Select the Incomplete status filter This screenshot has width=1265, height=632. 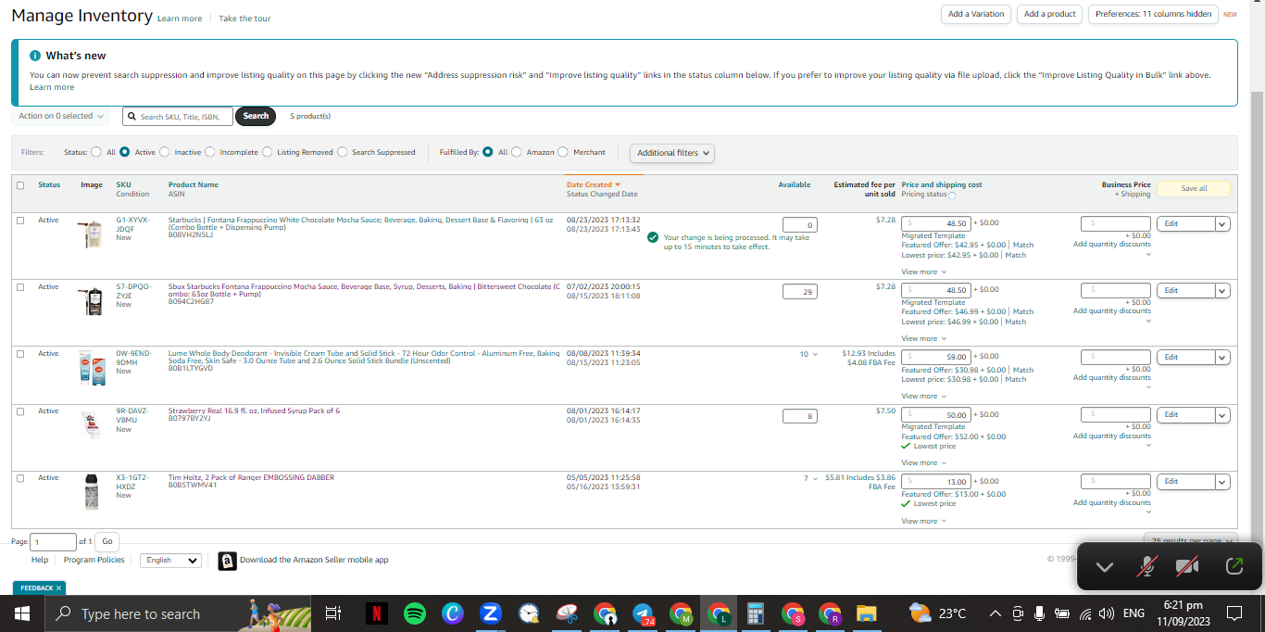(x=210, y=152)
